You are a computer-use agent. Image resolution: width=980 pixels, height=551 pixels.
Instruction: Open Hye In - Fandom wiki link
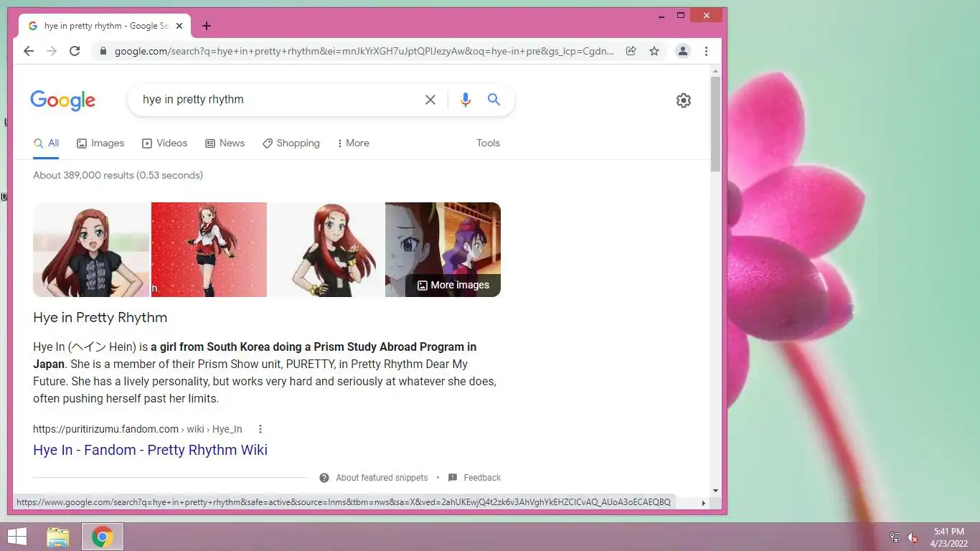tap(150, 450)
